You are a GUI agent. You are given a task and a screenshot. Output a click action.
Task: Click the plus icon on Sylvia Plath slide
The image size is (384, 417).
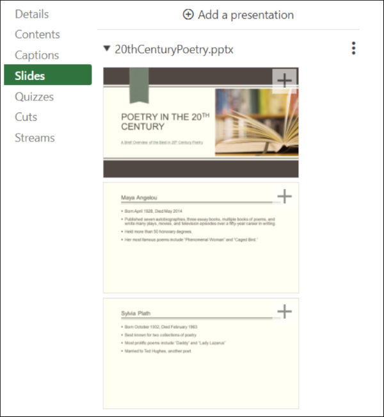pos(285,311)
